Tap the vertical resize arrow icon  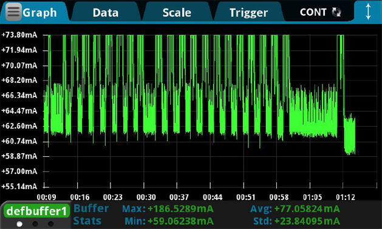(368, 12)
